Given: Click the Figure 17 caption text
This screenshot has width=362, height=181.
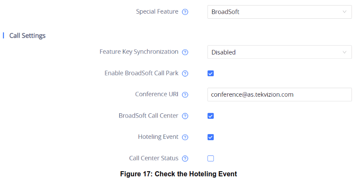Looking at the screenshot, I should [178, 174].
